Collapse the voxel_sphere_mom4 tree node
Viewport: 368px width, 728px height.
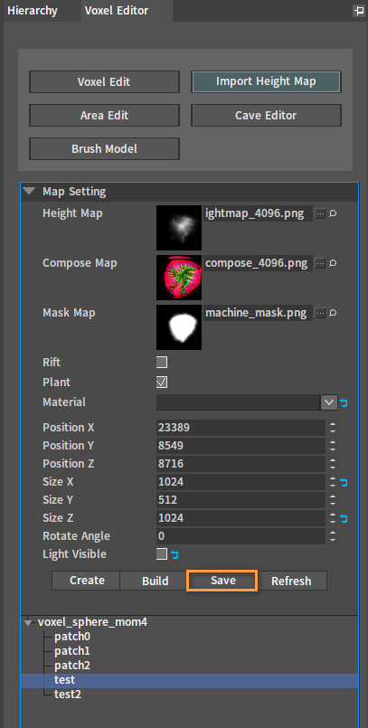(x=29, y=622)
